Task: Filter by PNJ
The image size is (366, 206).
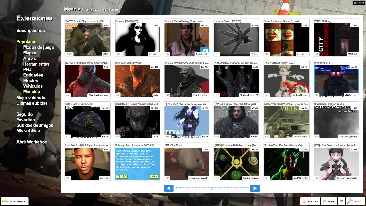Action: (27, 70)
